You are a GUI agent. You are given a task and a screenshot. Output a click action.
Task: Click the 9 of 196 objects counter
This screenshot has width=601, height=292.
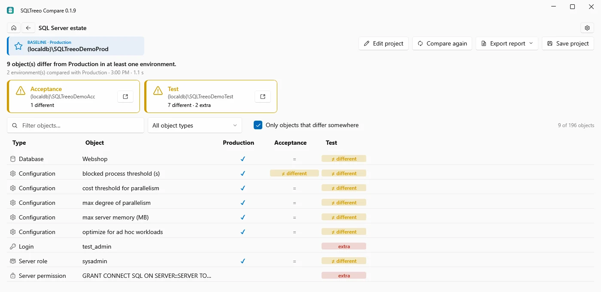[576, 125]
